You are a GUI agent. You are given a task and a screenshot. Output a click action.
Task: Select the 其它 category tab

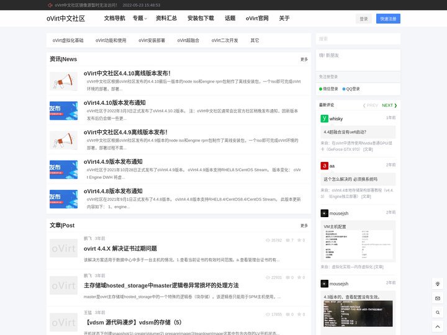(x=255, y=40)
